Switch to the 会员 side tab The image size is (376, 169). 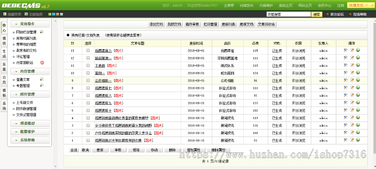pyautogui.click(x=4, y=80)
